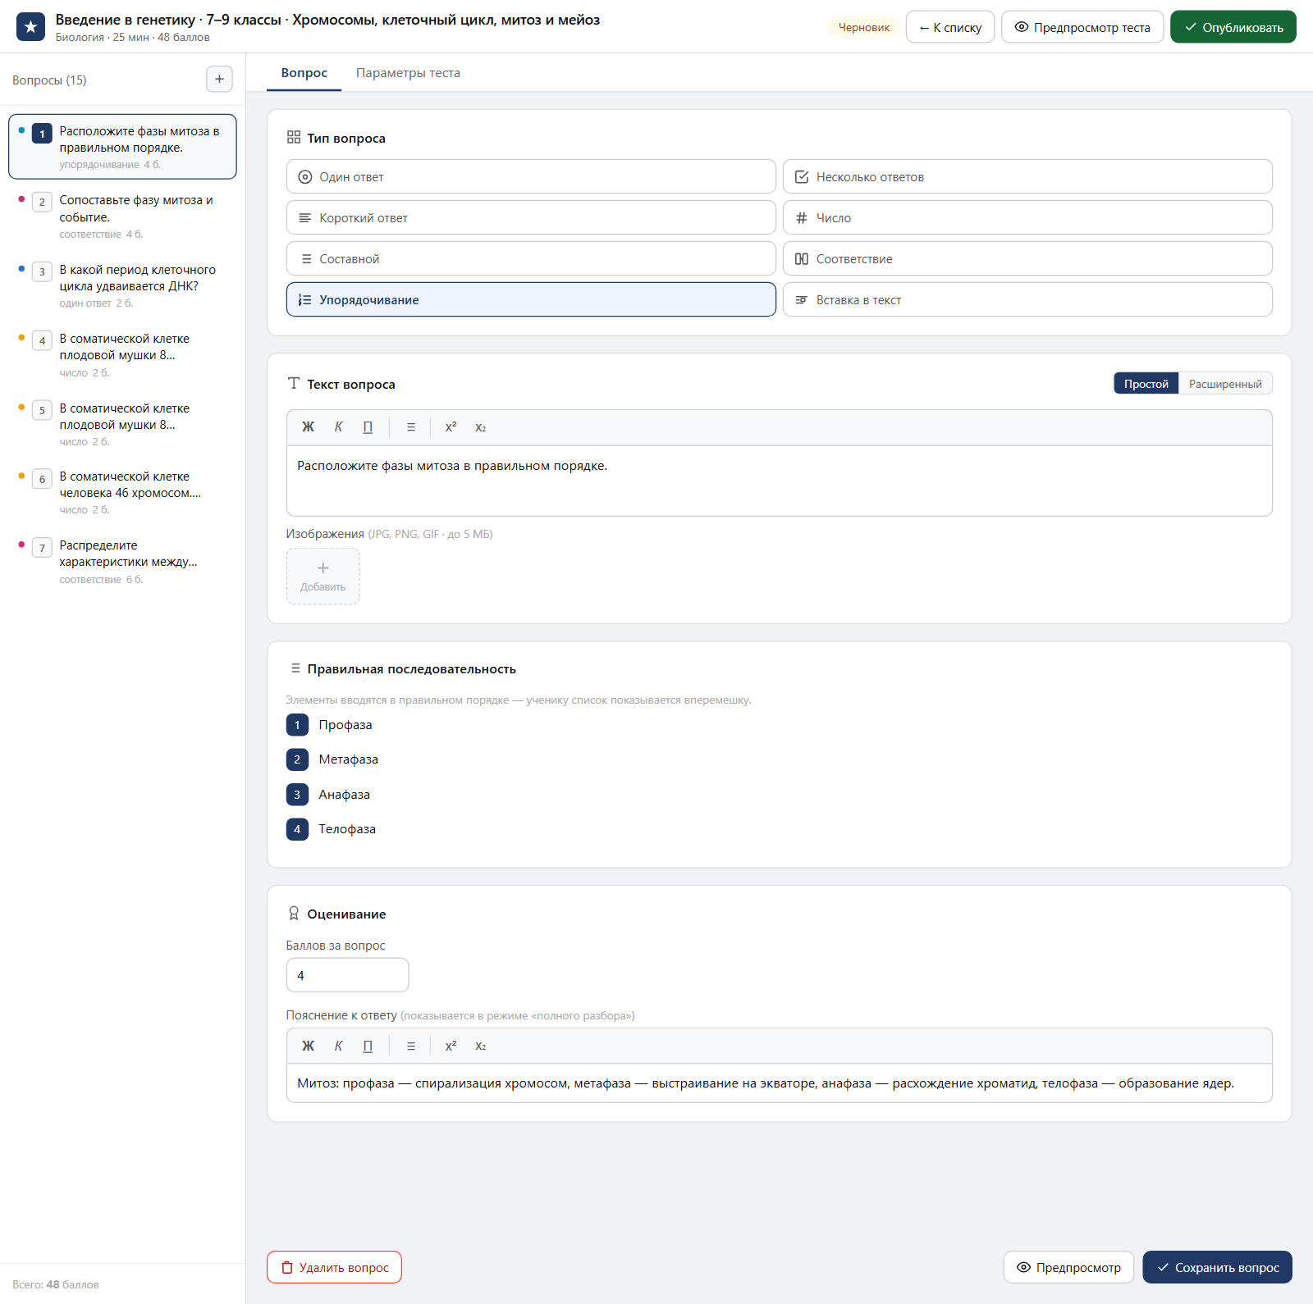The width and height of the screenshot is (1313, 1304).
Task: Insert list in question text toolbar
Action: 411,427
